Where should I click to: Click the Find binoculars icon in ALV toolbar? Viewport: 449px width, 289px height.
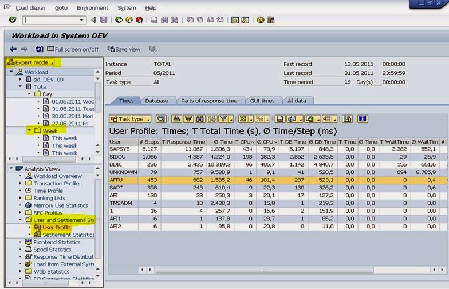point(200,119)
